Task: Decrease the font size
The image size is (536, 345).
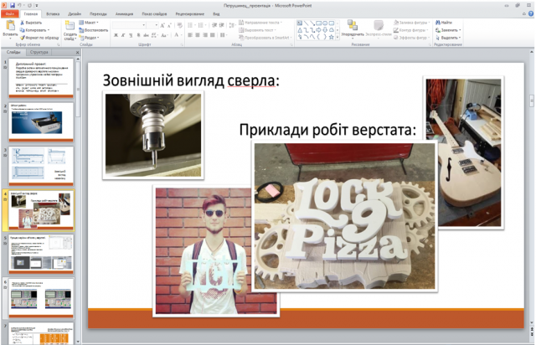Action: [169, 25]
